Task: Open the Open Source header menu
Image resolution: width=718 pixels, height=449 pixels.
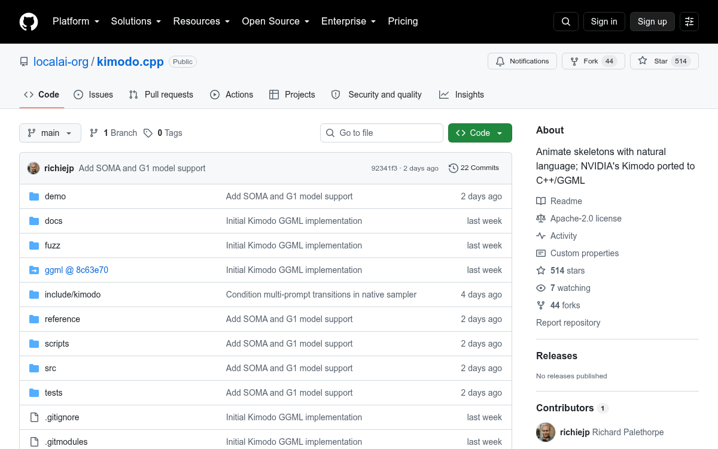Action: click(x=275, y=22)
